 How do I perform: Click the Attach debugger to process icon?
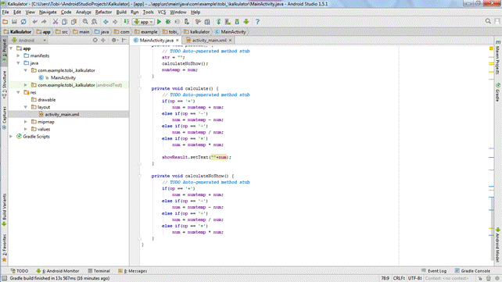(x=187, y=22)
